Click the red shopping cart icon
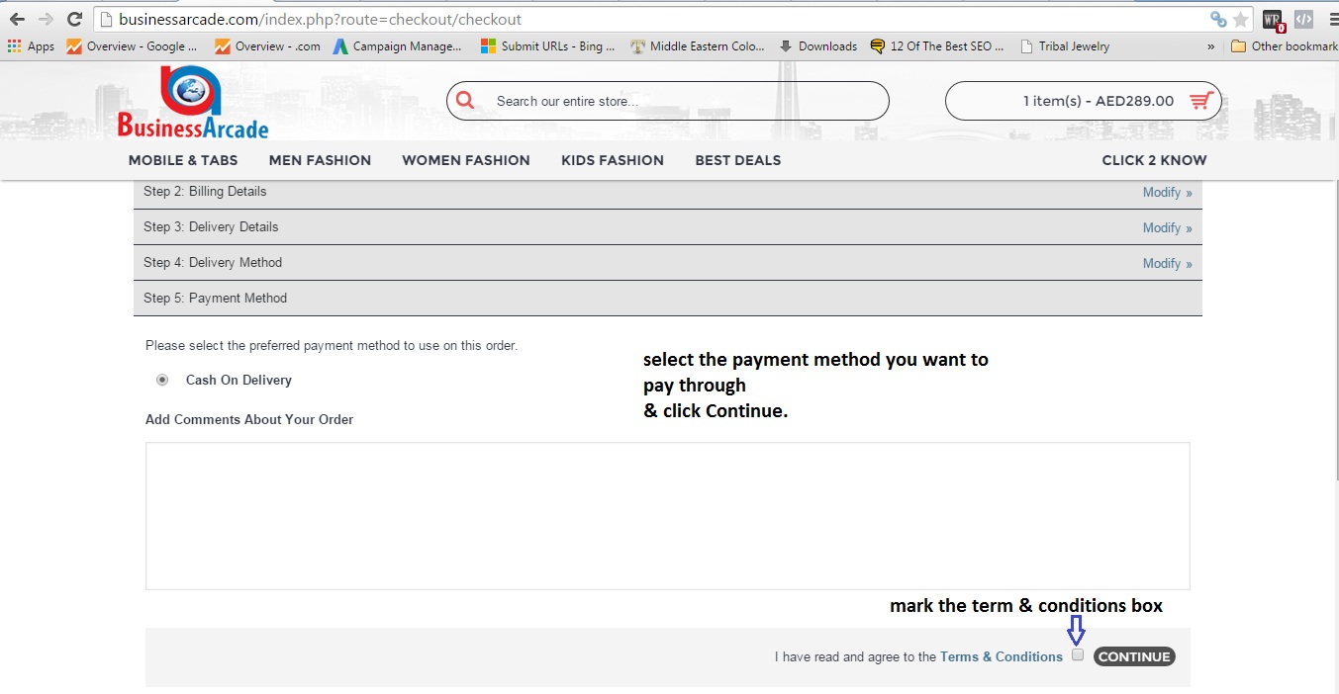The width and height of the screenshot is (1339, 694). 1200,100
